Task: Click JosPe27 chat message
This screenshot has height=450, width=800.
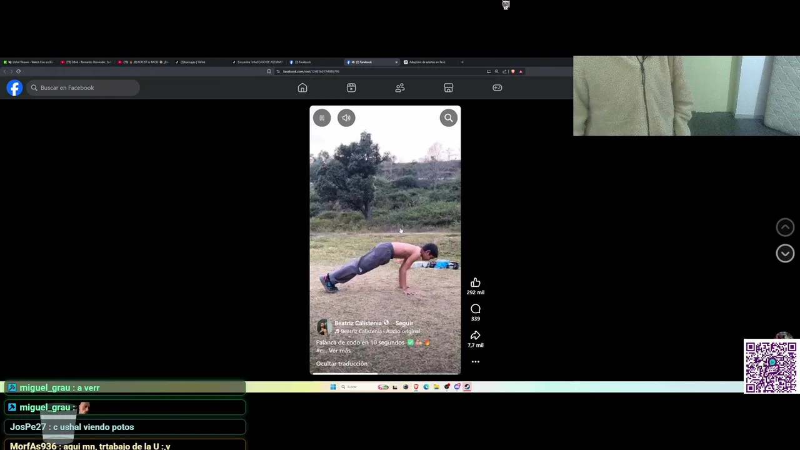Action: pos(125,427)
